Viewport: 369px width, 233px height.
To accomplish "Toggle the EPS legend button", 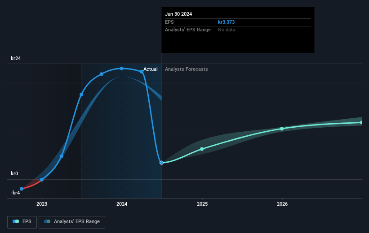I will 22,222.
